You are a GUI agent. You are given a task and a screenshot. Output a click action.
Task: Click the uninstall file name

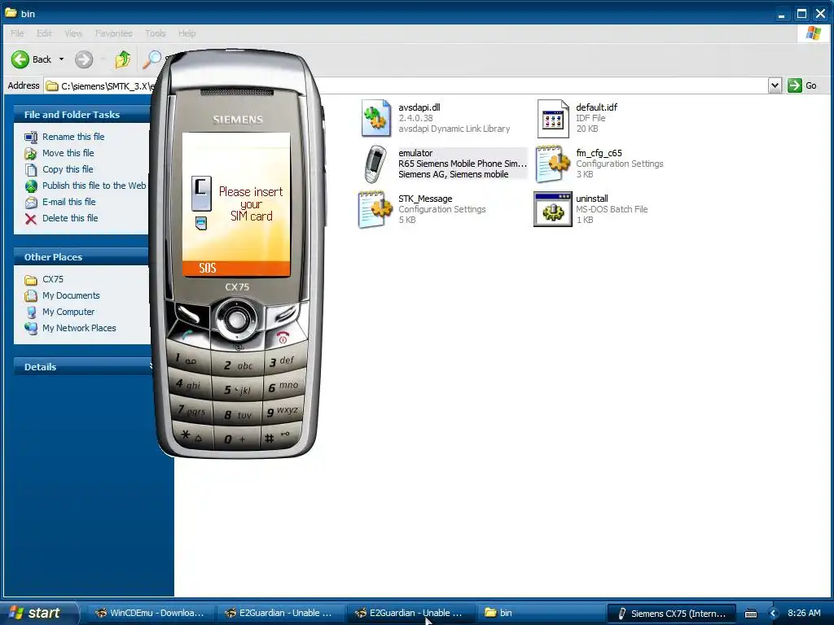[592, 199]
